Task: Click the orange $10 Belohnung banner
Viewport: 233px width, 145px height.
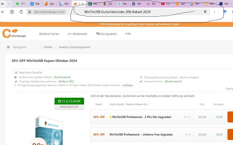Action: pos(116,24)
